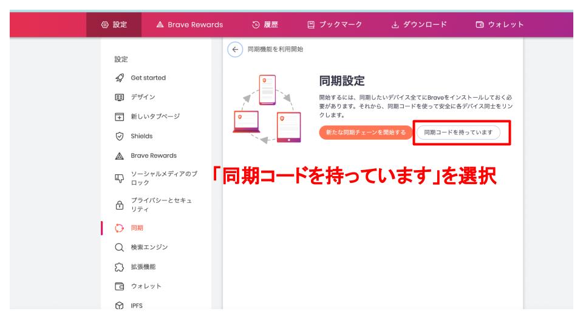Click the triangle icon in top Brave Rewards tab
The image size is (583, 328).
(160, 24)
